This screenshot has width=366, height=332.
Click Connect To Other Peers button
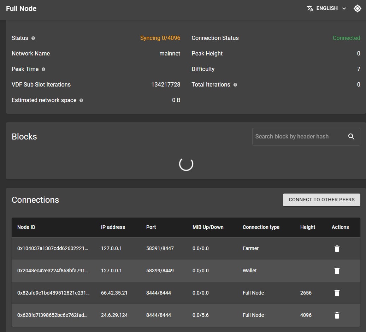click(x=321, y=200)
